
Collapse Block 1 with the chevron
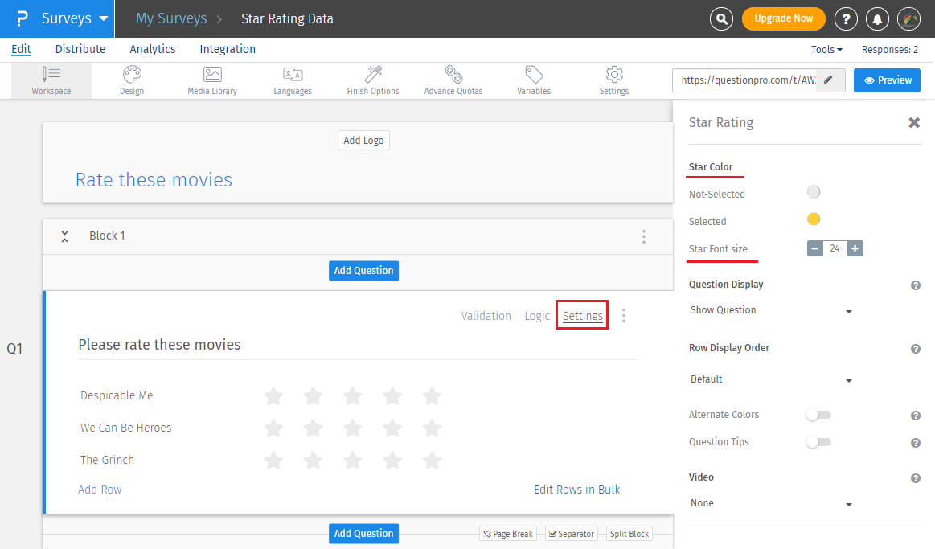tap(65, 236)
